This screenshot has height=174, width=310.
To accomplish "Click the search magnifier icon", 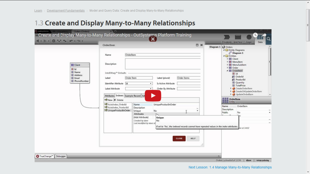I will (x=269, y=39).
